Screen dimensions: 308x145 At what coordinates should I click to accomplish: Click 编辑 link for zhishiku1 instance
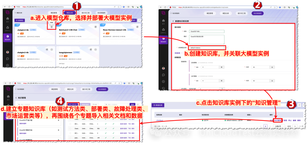coord(294,120)
